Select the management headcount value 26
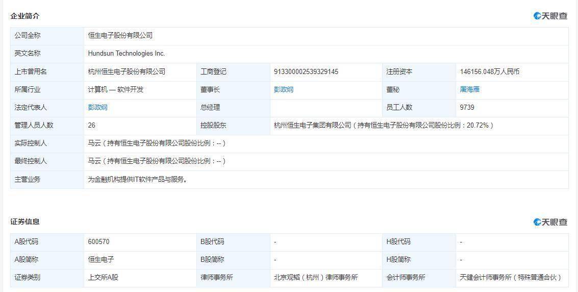 (x=92, y=126)
